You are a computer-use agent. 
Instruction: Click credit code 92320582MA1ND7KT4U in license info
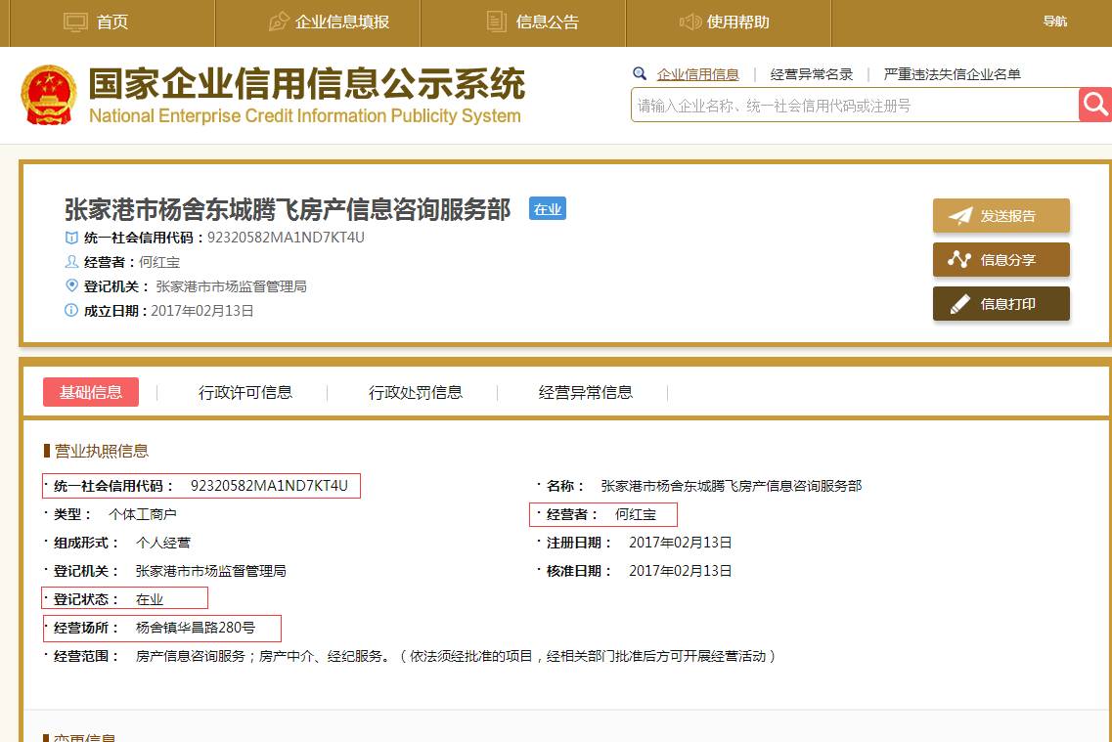(x=270, y=486)
